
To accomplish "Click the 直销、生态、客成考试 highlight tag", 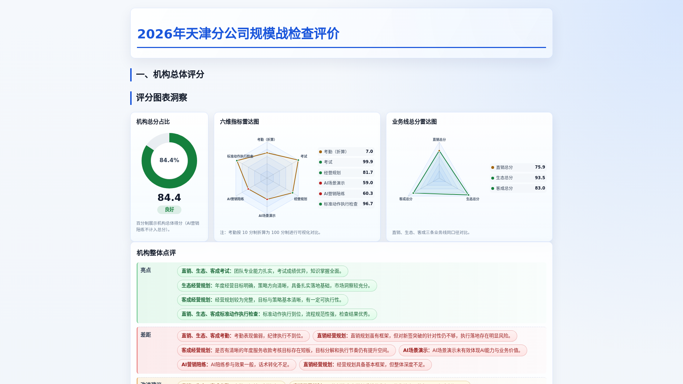I will pos(263,271).
